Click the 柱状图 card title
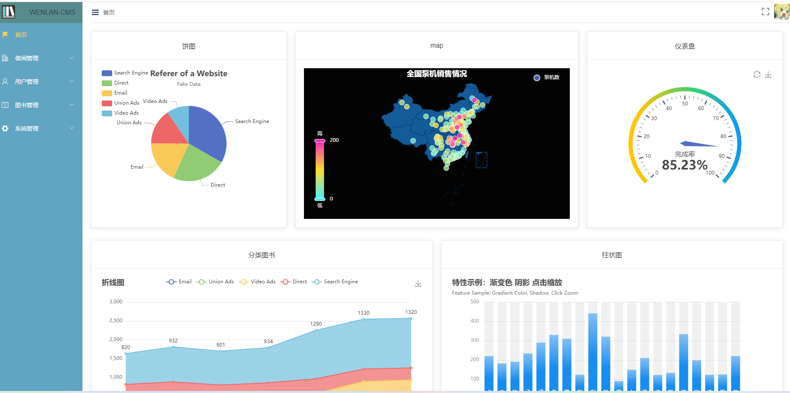Viewport: 790px width, 393px height. 612,255
